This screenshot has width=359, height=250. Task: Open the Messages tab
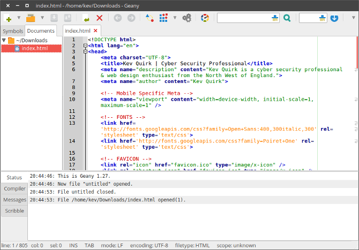point(14,200)
